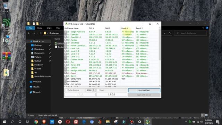
Task: Show hidden system tray icons
Action: point(186,122)
